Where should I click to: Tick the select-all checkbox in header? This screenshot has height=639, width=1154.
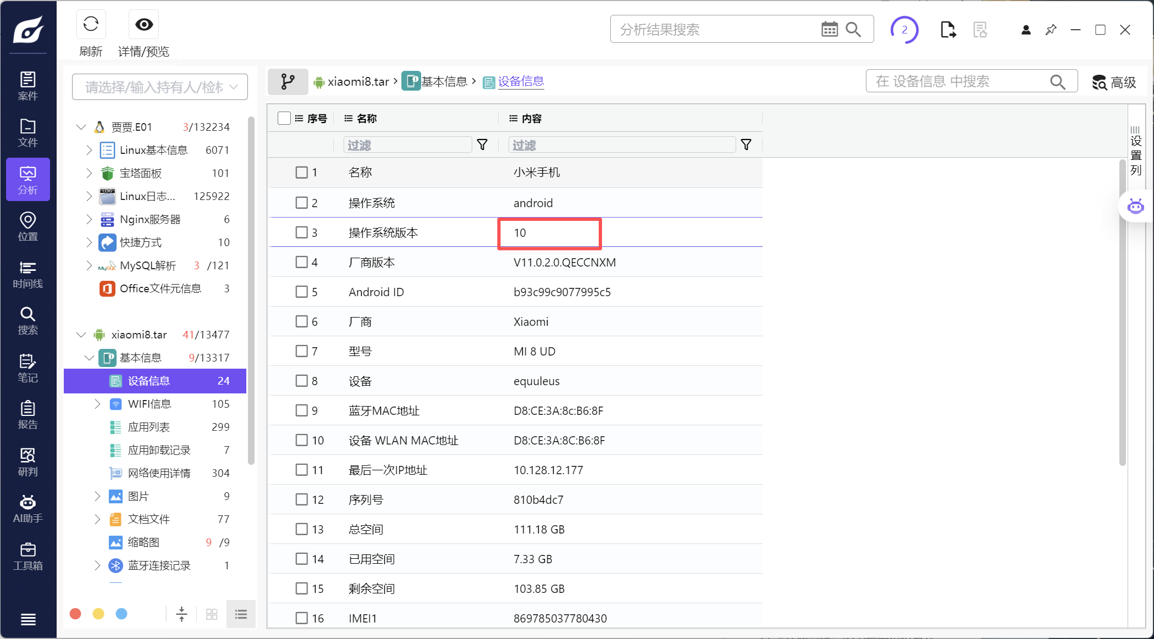(284, 118)
